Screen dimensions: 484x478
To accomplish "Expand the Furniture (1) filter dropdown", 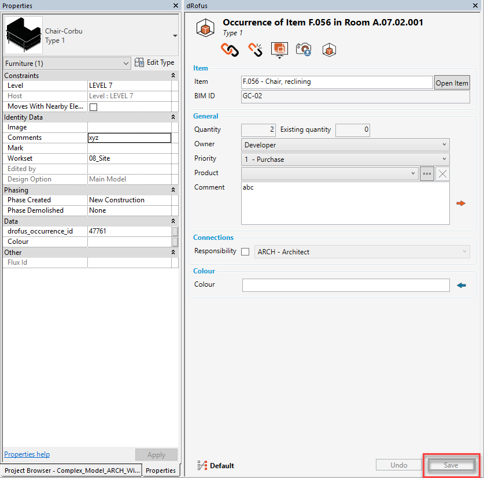I will click(x=67, y=64).
